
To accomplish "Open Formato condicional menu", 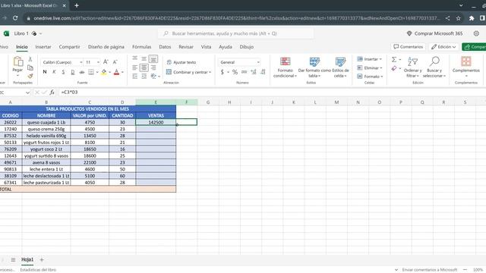I will tap(286, 67).
